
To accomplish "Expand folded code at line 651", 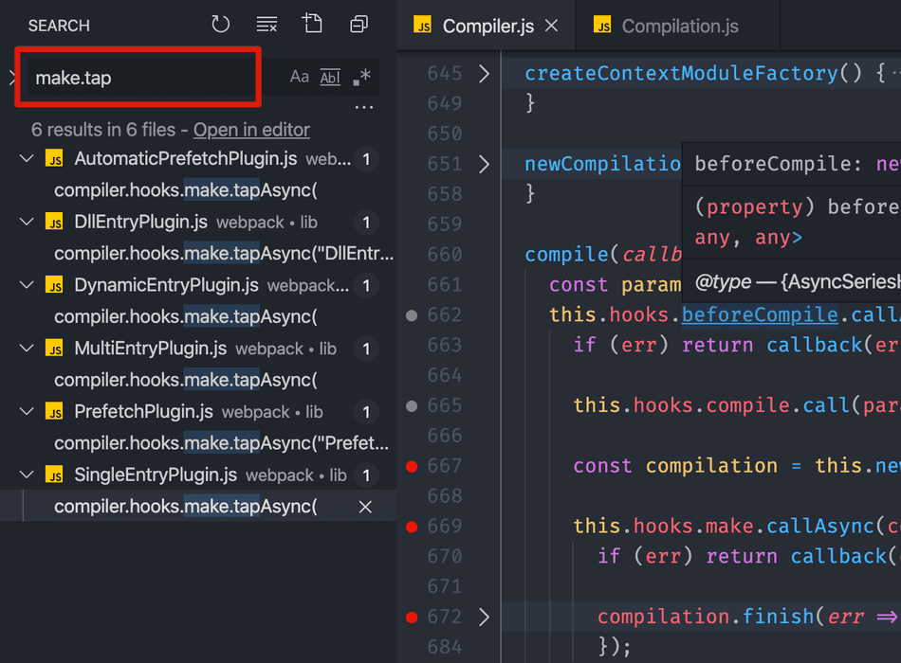I will coord(484,164).
